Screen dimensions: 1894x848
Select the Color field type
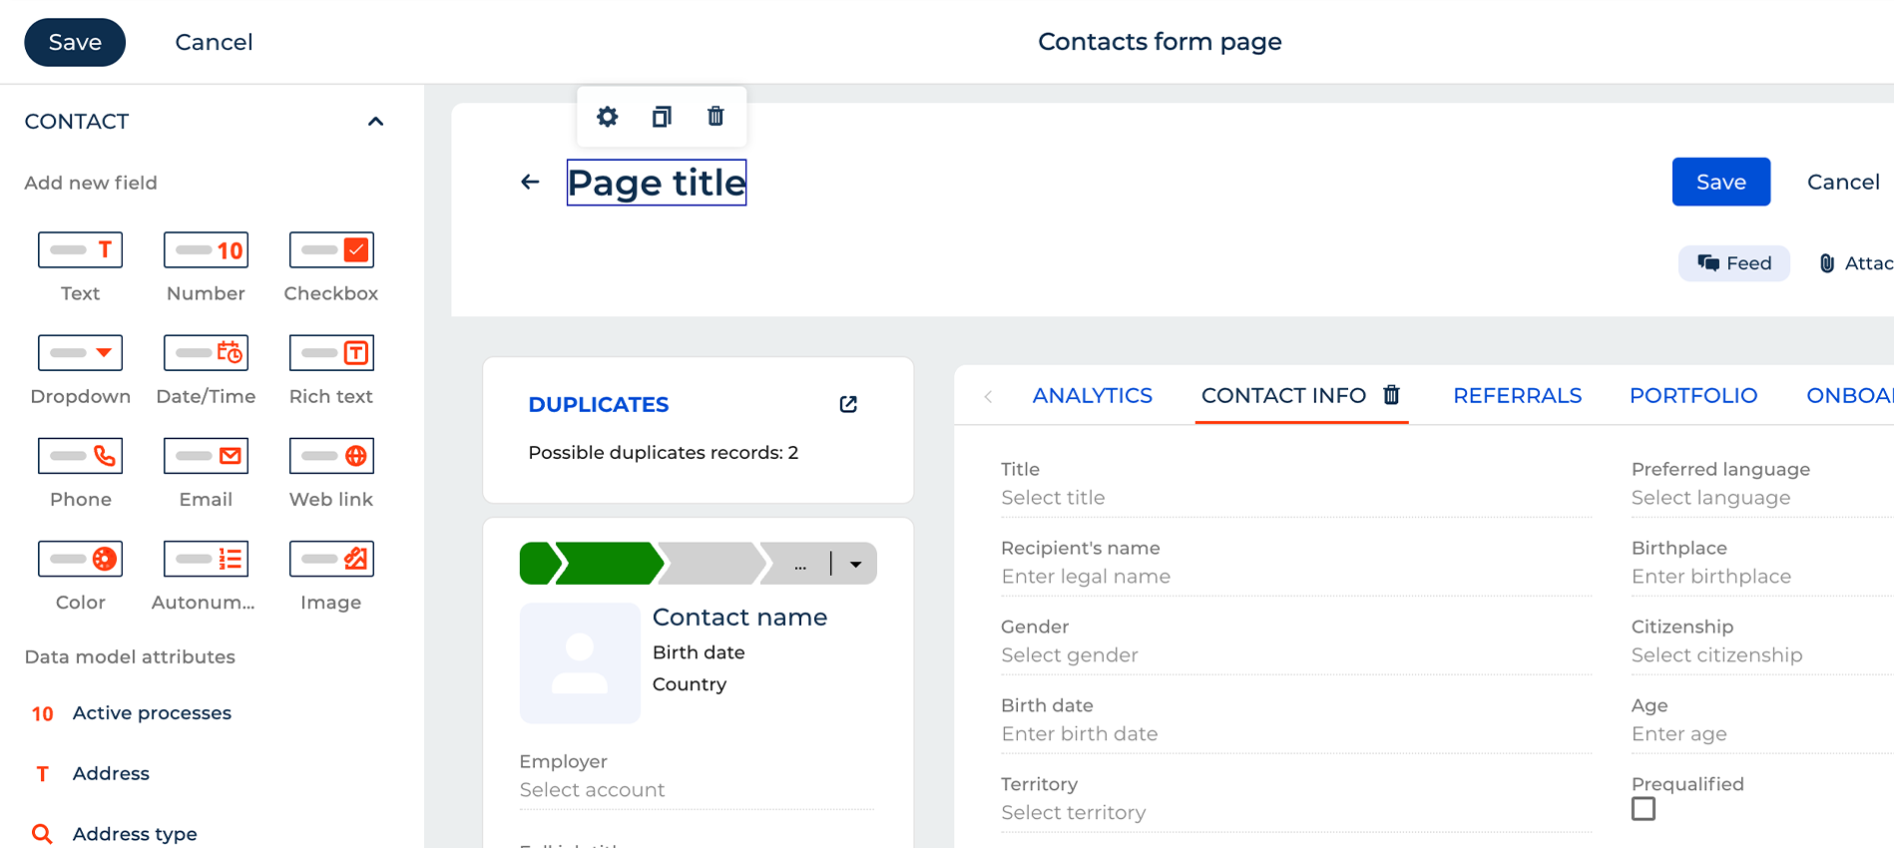(81, 559)
